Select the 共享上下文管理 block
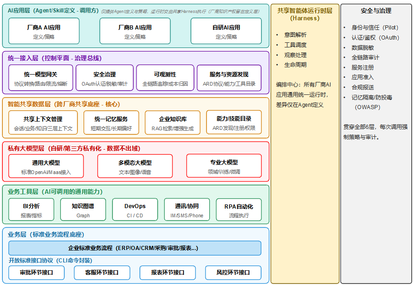The height and width of the screenshot is (285, 413). tap(43, 122)
